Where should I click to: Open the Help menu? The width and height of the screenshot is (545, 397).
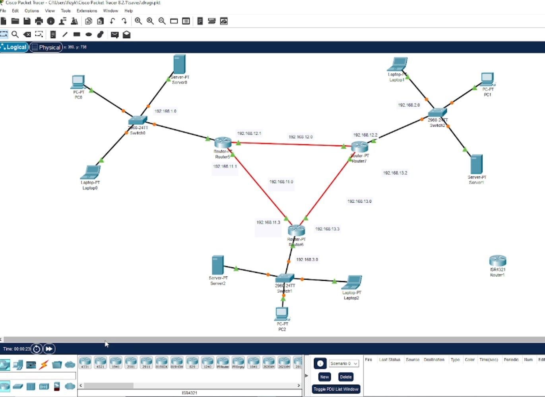128,11
